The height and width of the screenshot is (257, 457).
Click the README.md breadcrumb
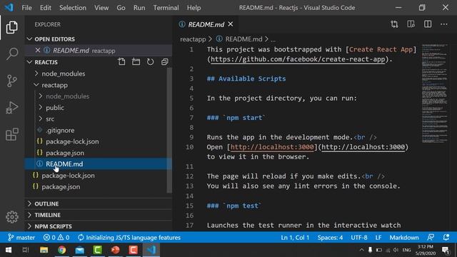243,39
